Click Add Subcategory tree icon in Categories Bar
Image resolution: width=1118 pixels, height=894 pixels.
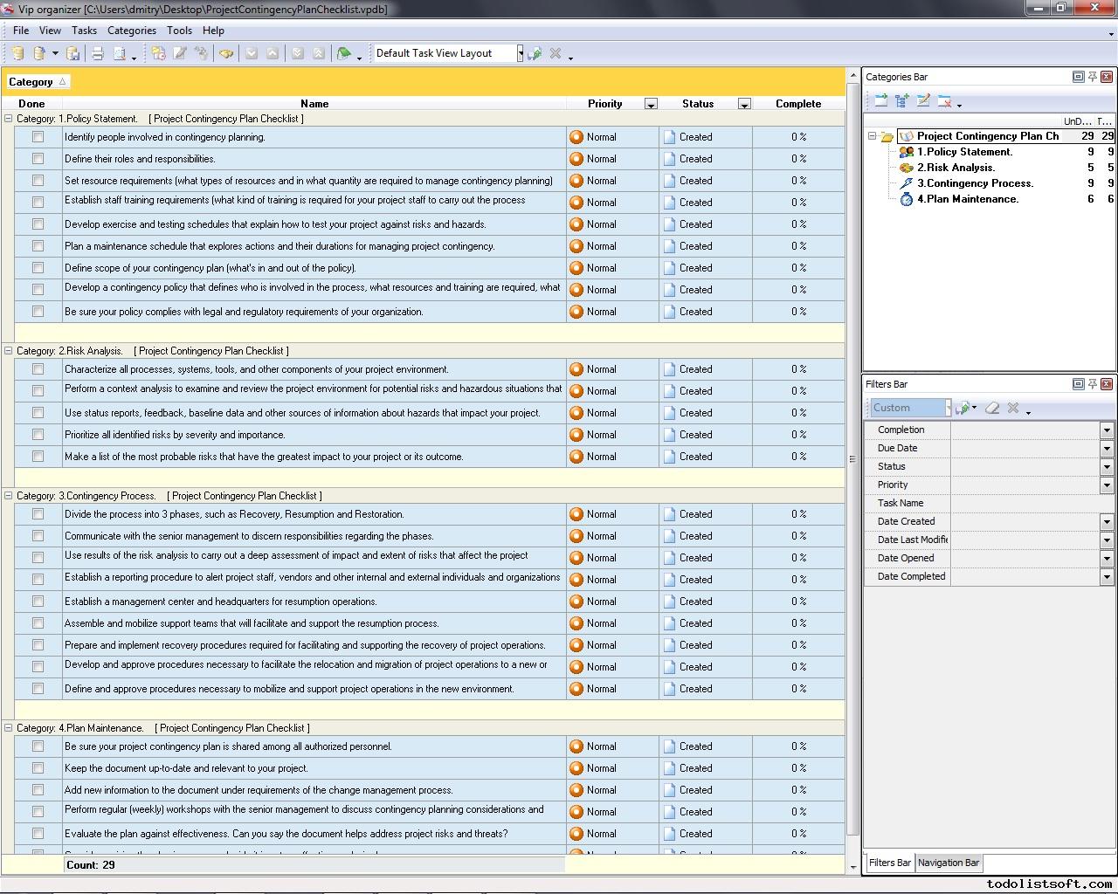coord(901,101)
